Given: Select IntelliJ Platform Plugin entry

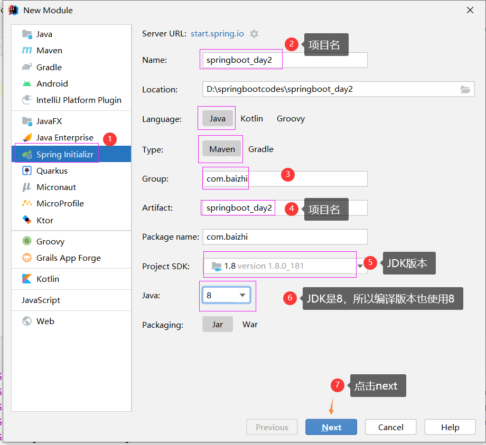Looking at the screenshot, I should [x=71, y=100].
